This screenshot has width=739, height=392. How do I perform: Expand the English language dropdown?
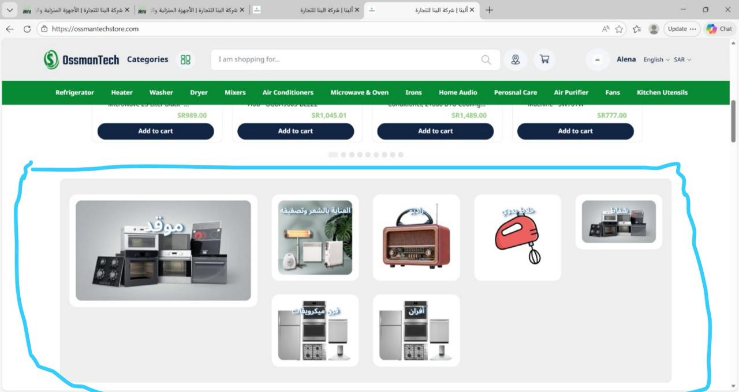pyautogui.click(x=656, y=60)
